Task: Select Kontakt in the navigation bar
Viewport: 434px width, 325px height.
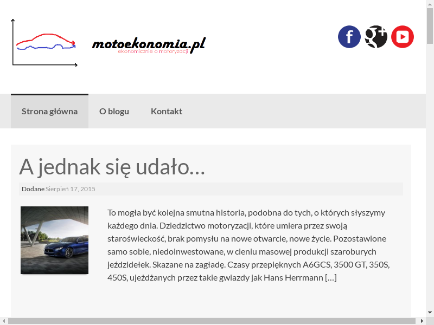Action: point(167,112)
